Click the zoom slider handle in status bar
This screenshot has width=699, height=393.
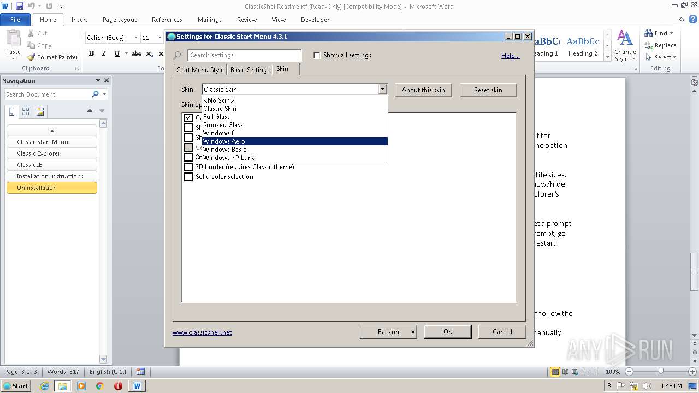[x=661, y=372]
